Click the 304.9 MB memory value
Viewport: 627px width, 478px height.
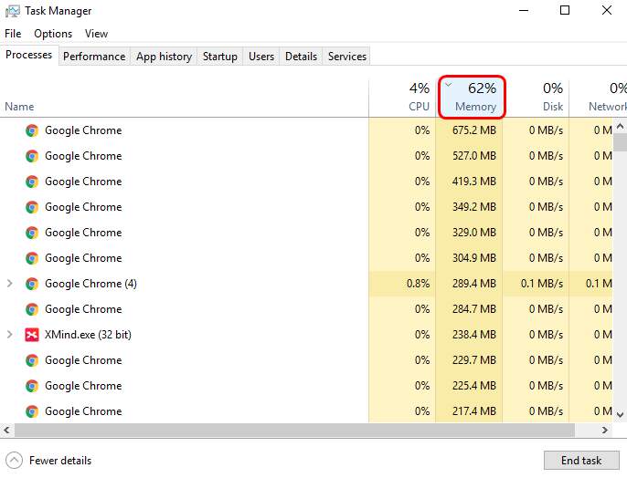(x=474, y=258)
